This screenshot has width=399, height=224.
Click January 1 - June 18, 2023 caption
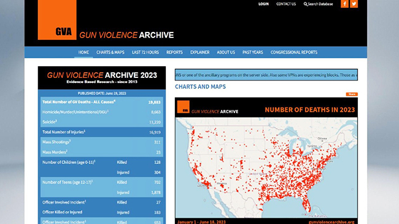point(201,222)
